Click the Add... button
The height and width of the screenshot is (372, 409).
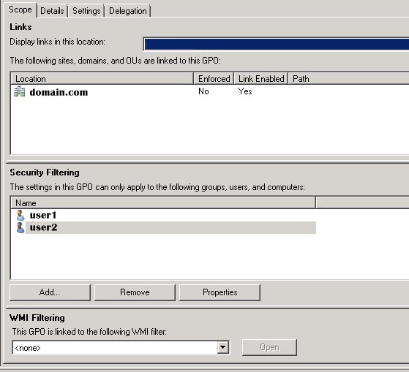[x=50, y=292]
